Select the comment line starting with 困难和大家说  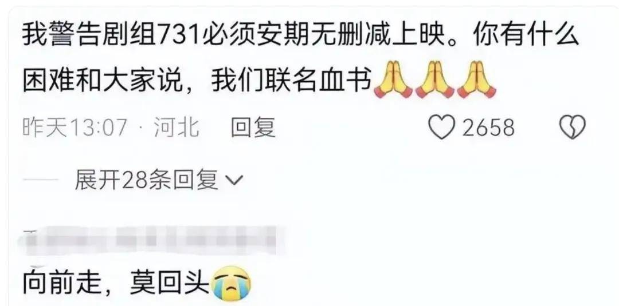258,80
